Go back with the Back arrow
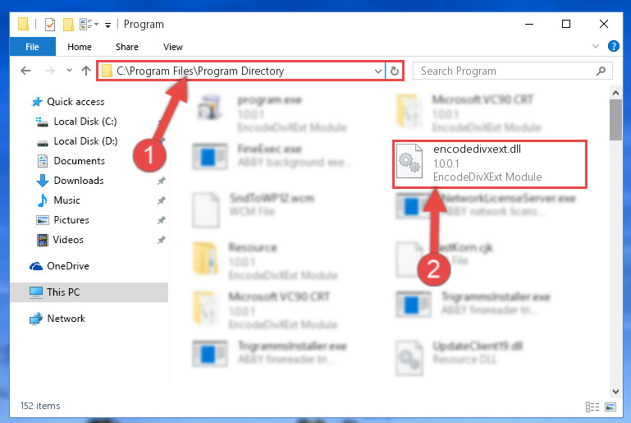The width and height of the screenshot is (631, 423). point(25,71)
